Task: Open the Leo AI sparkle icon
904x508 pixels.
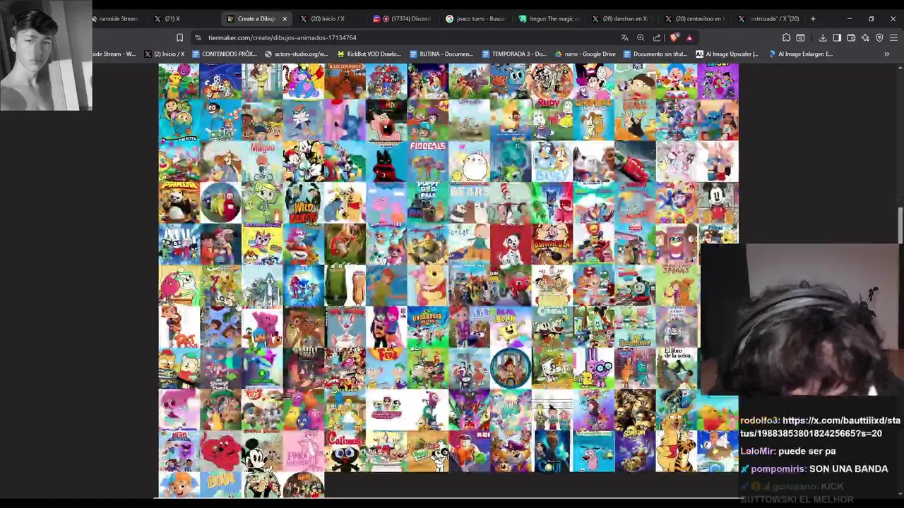Action: tap(865, 37)
